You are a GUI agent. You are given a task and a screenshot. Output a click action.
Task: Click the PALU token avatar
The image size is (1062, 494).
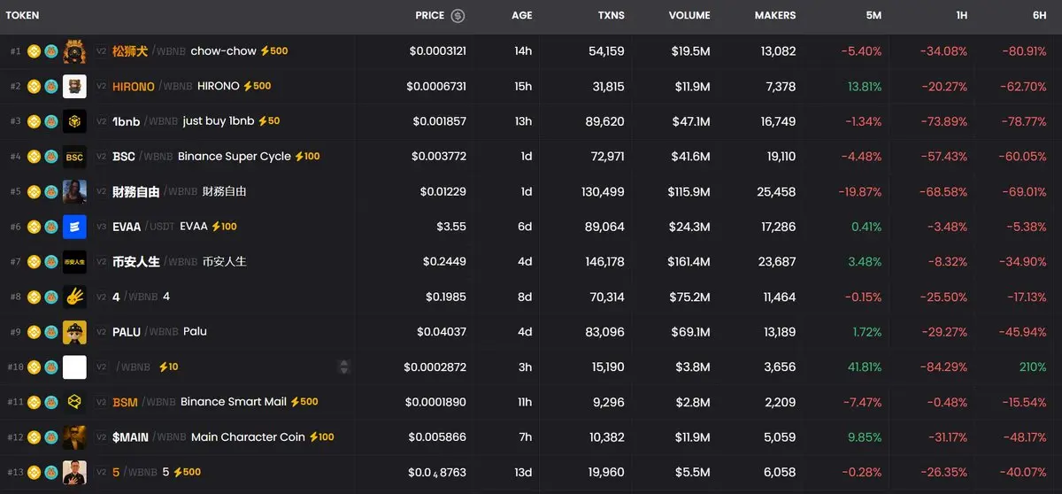(74, 332)
